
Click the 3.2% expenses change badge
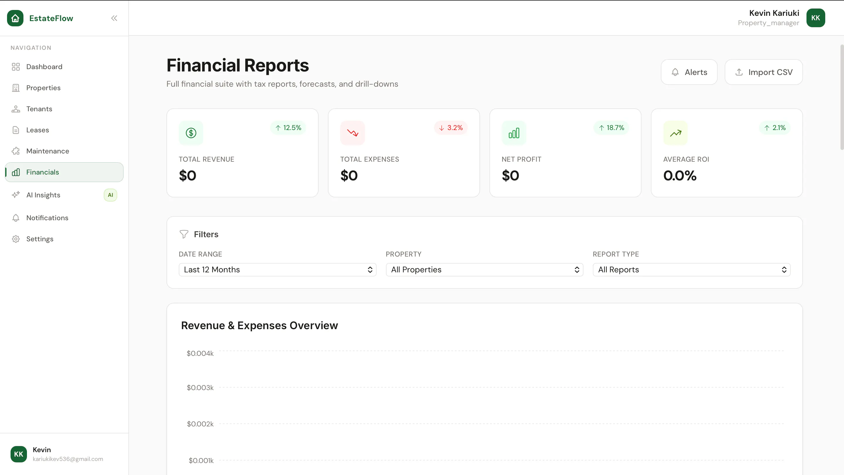point(451,128)
